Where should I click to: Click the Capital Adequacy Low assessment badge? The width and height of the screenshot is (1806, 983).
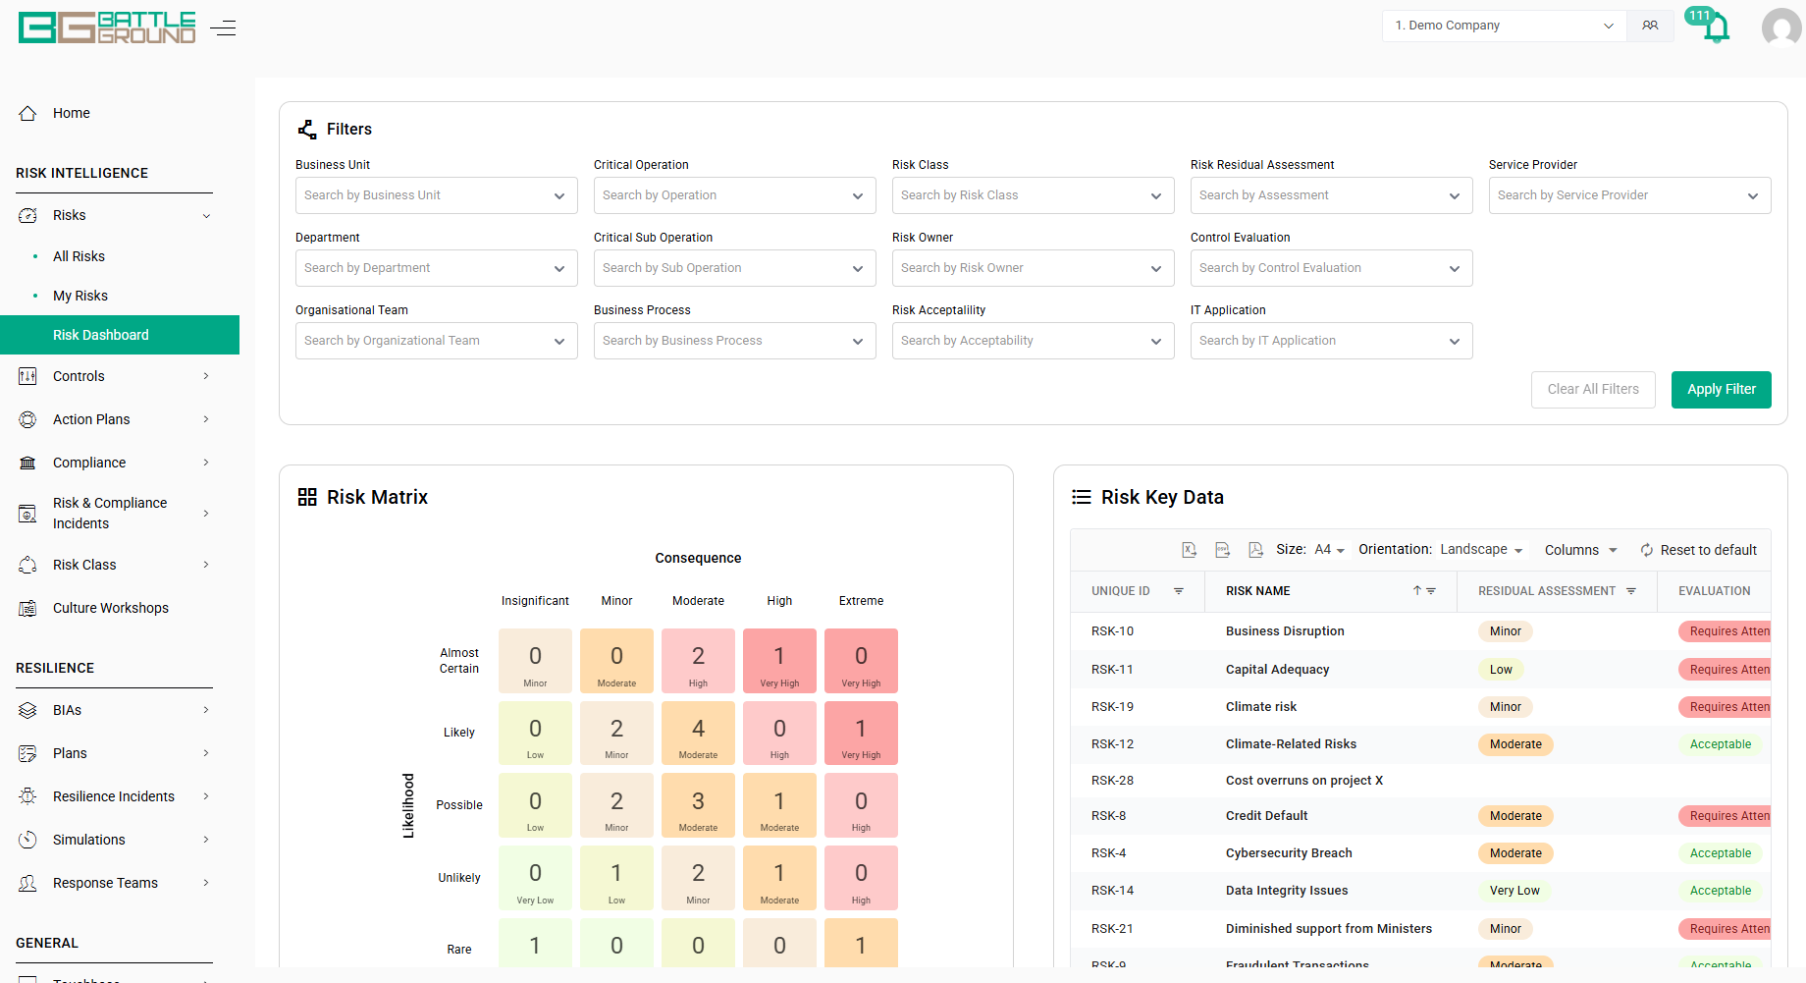click(x=1501, y=670)
